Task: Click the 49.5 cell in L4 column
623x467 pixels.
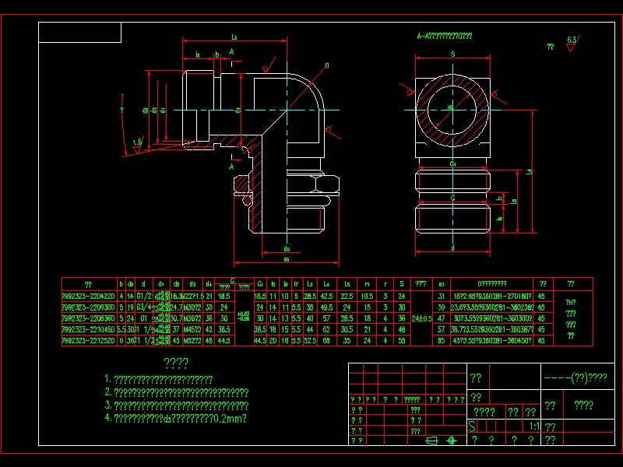Action: click(326, 307)
